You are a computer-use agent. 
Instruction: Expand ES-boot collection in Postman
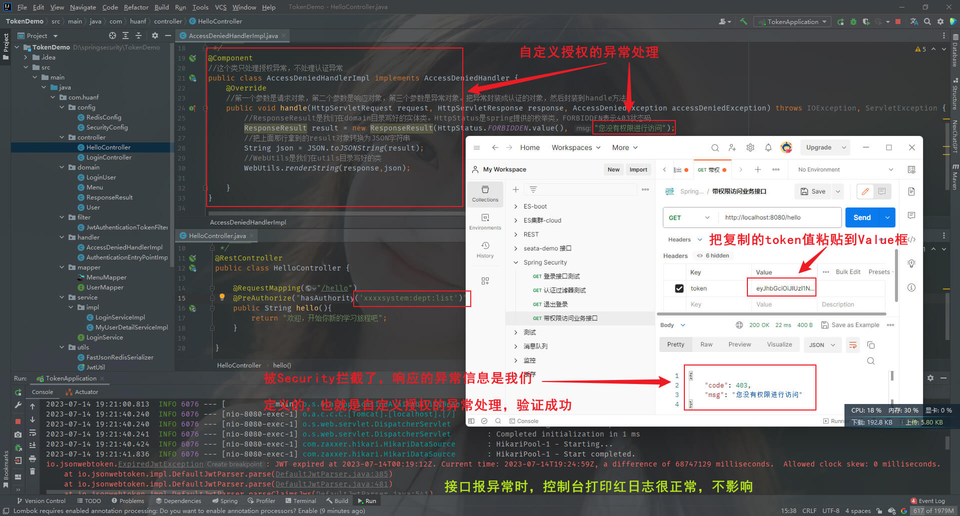(x=516, y=206)
